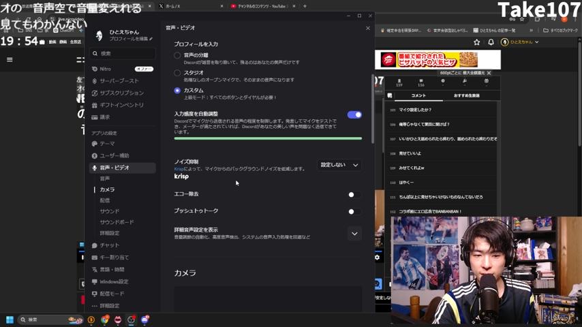
Task: Click the input sensitivity green meter bar
Action: 268,138
